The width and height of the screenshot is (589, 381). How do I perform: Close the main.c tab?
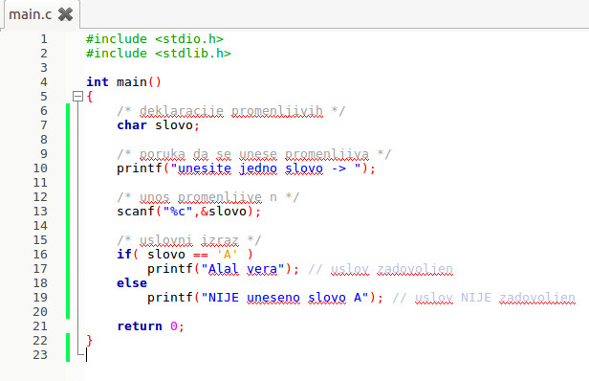(x=65, y=14)
